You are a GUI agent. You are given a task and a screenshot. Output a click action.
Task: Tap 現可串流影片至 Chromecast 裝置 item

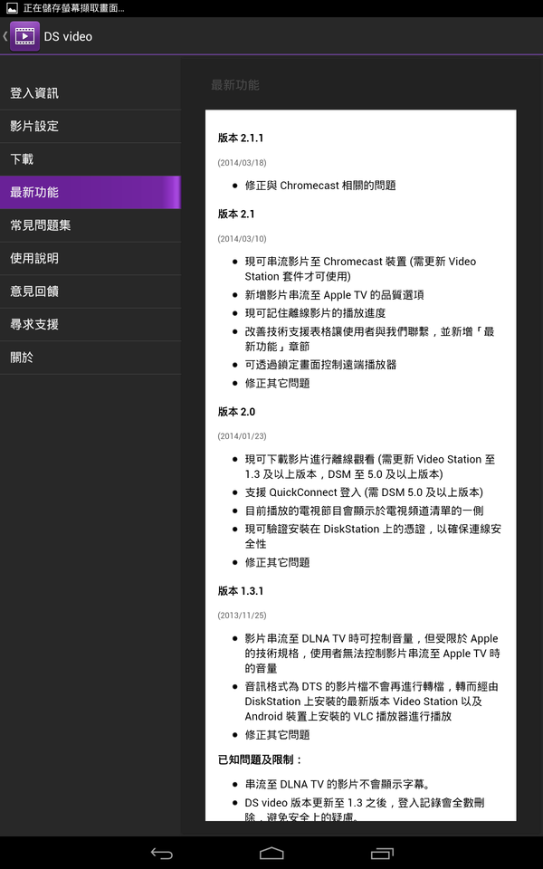click(x=361, y=269)
